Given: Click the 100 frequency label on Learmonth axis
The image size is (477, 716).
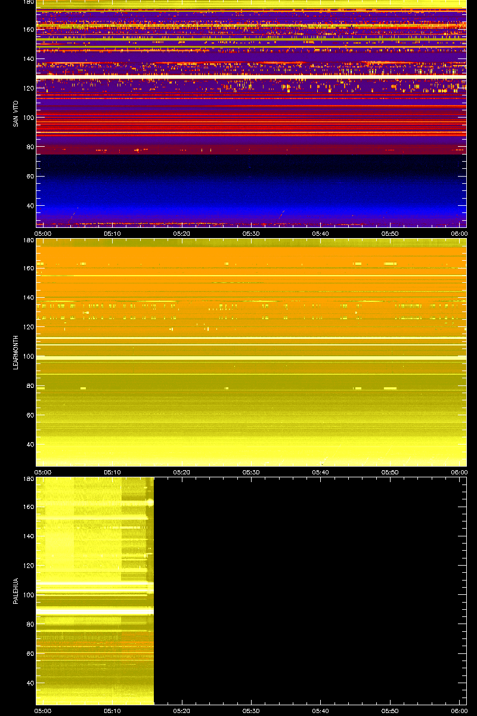Looking at the screenshot, I should point(28,356).
